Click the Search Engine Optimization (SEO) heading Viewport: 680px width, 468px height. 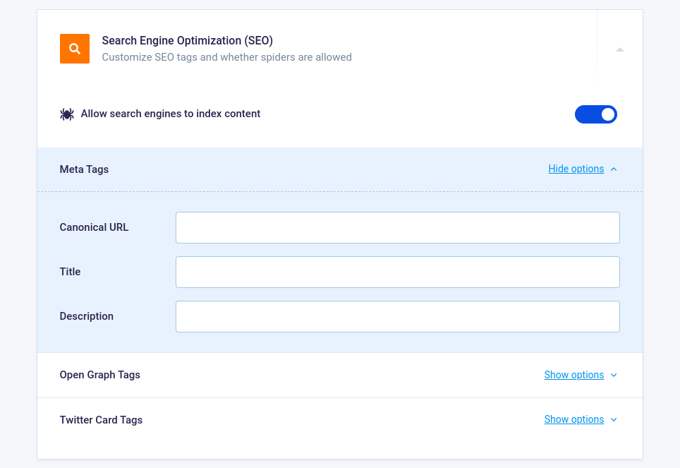(188, 40)
